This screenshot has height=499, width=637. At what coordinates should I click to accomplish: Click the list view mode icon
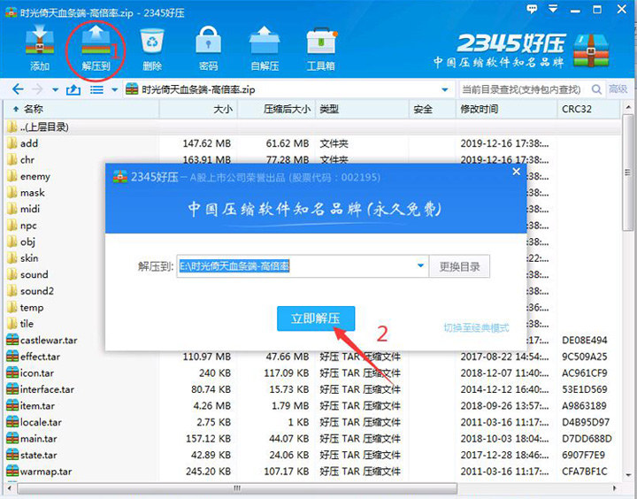[x=96, y=89]
